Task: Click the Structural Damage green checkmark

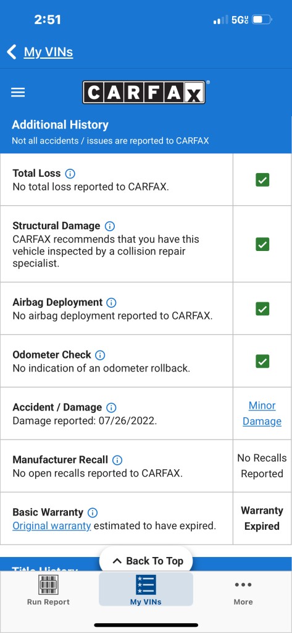Action: (x=262, y=244)
